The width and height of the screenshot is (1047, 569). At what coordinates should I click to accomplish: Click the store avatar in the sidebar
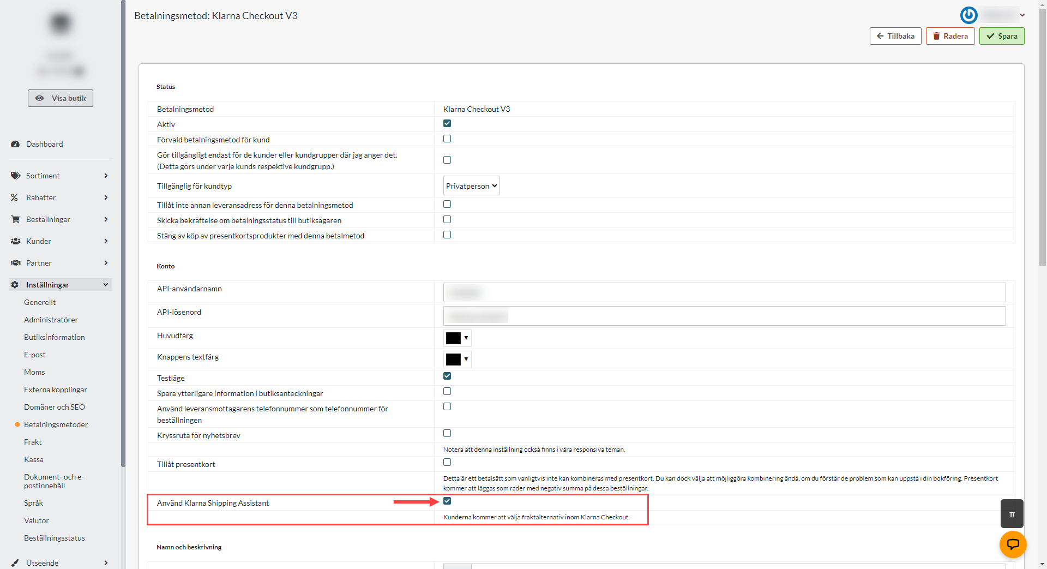click(61, 23)
